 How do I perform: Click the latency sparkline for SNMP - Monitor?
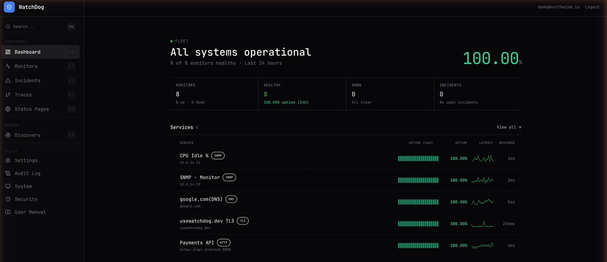coord(482,180)
